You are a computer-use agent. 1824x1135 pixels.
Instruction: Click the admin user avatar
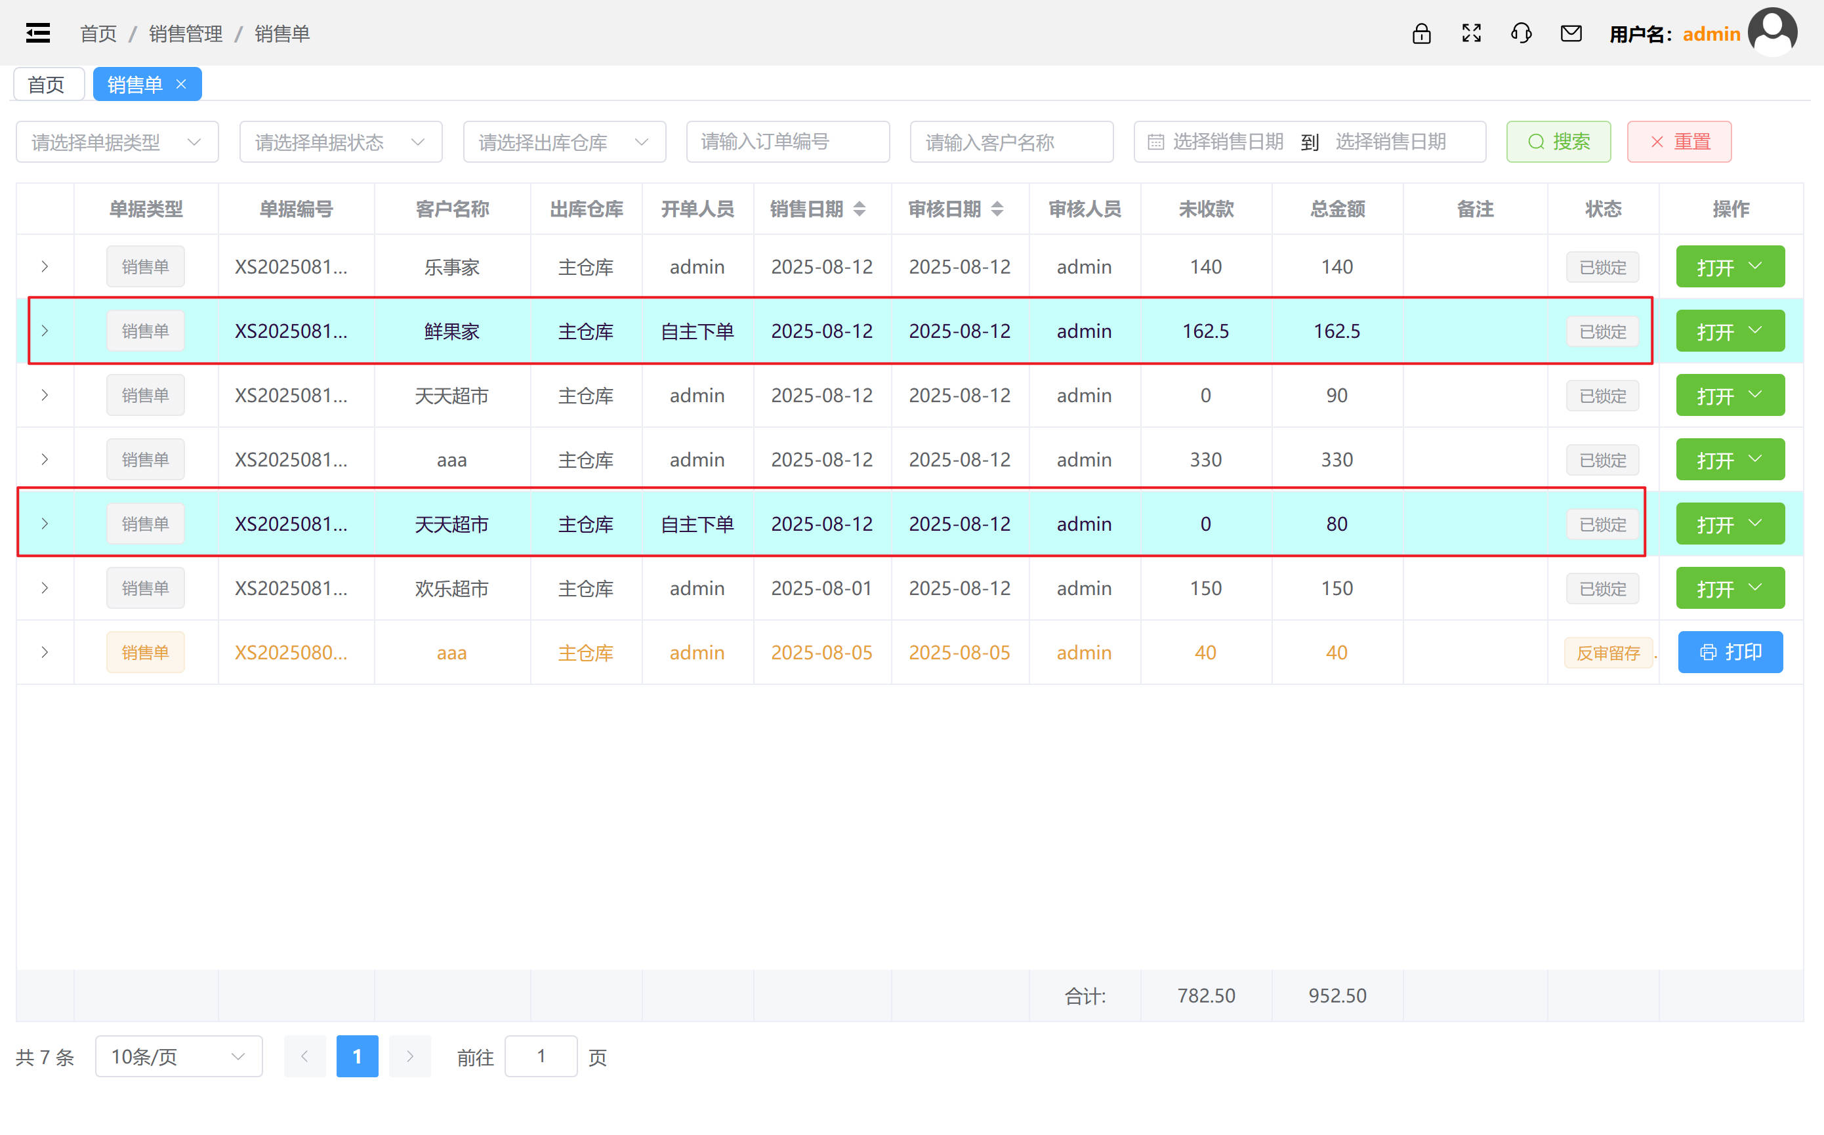(x=1772, y=31)
